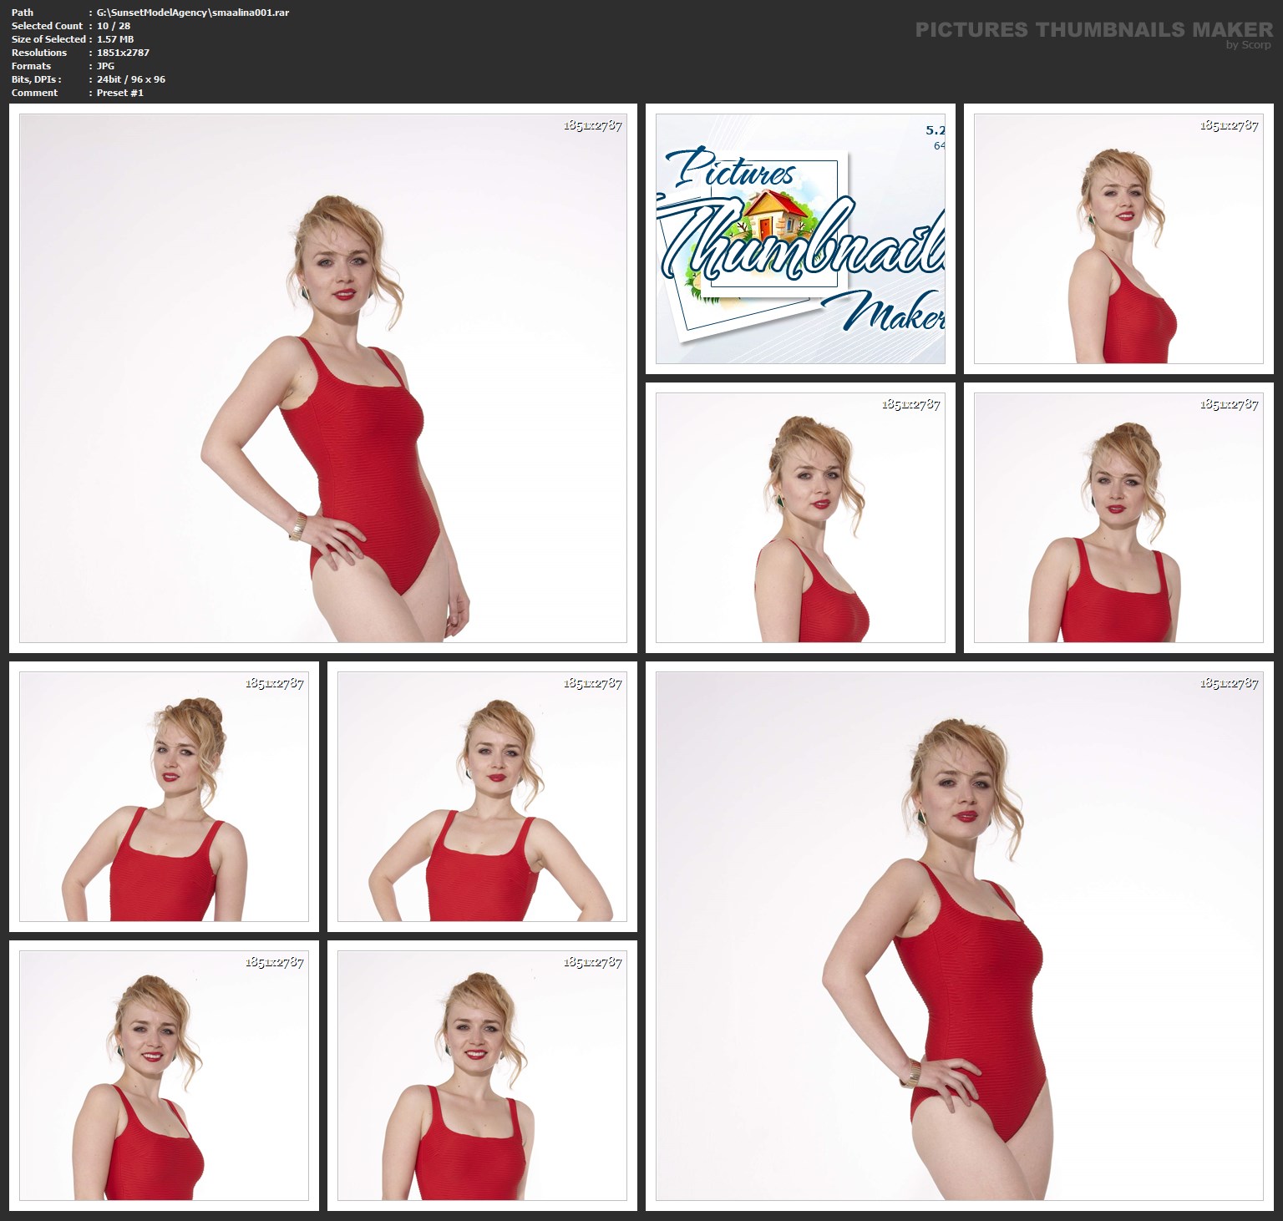Select the front-facing thumbnail in the second row, far right
1283x1221 pixels.
point(1118,518)
